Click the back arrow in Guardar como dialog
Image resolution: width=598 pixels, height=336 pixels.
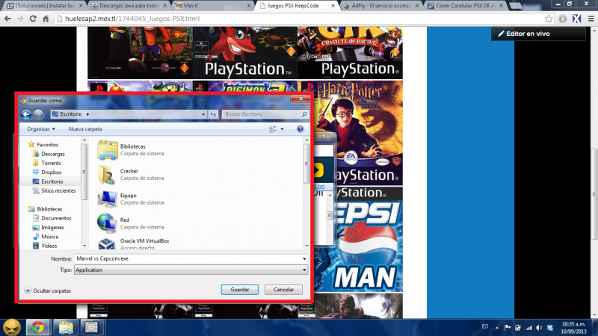tap(26, 114)
